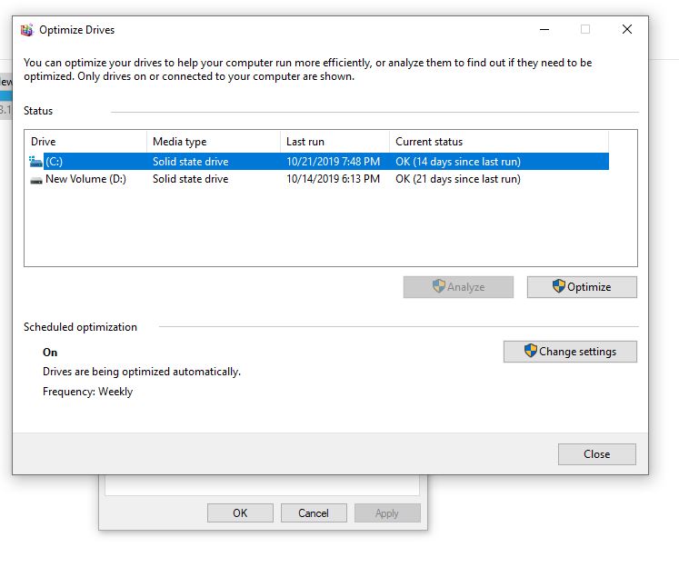Click the shield icon on Optimize button

coord(559,287)
